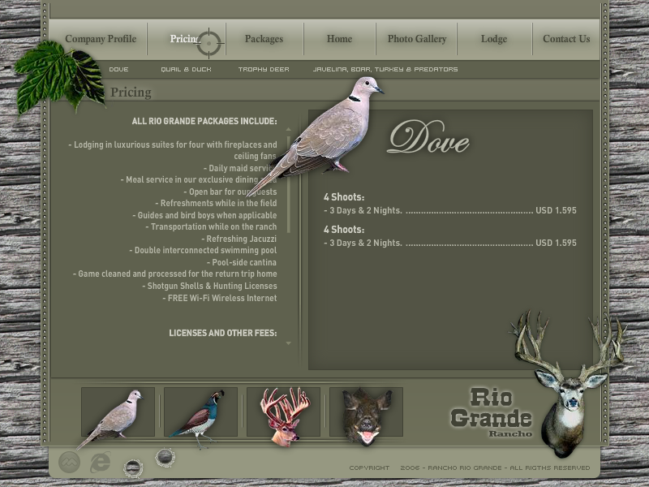
Task: Open Trophy Deer pricing link
Action: point(264,70)
